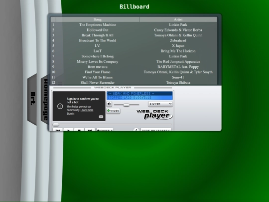
Task: Click the Song column header
Action: (x=98, y=19)
